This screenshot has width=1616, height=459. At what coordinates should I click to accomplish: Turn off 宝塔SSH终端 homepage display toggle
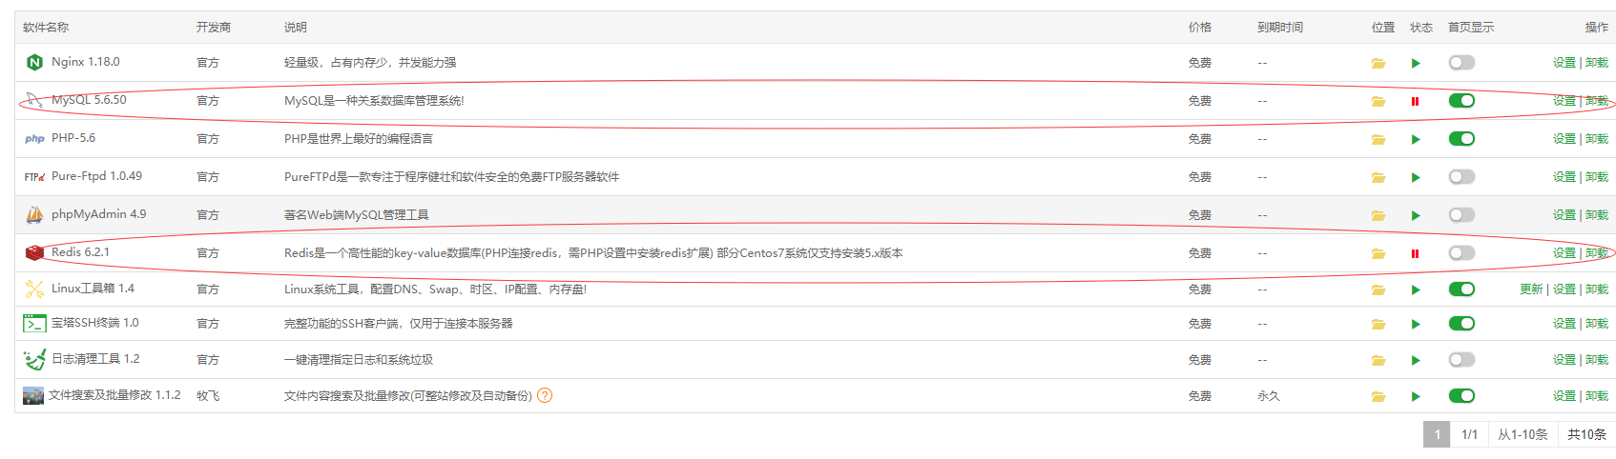click(1461, 324)
